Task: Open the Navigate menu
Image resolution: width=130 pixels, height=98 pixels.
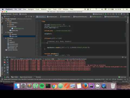Action: pos(31,9)
